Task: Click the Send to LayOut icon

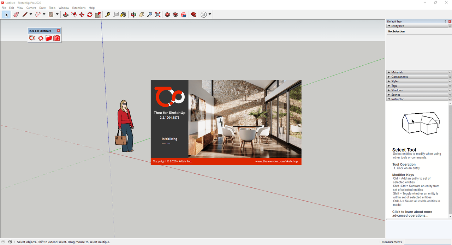Action: tap(184, 14)
